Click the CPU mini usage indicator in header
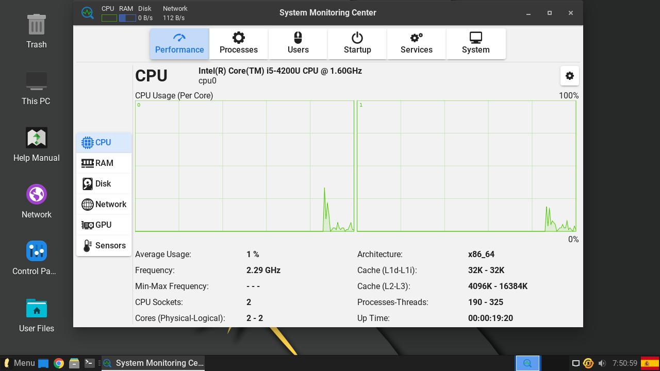Image resolution: width=660 pixels, height=371 pixels. pos(109,18)
